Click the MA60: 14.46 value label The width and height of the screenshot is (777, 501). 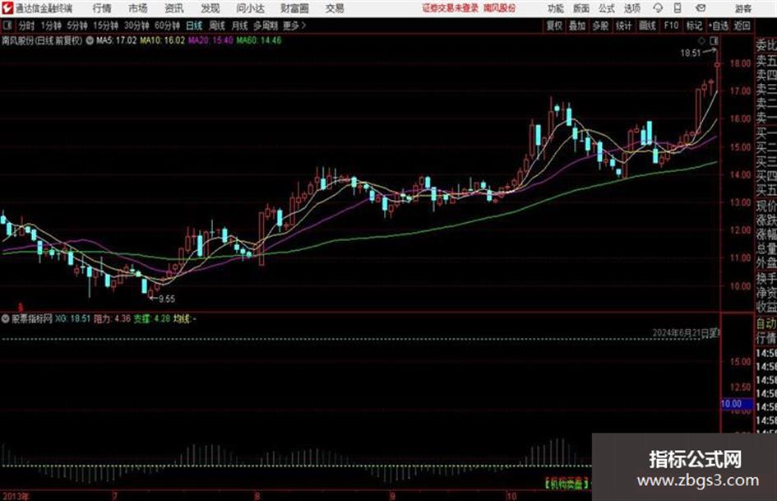[259, 40]
